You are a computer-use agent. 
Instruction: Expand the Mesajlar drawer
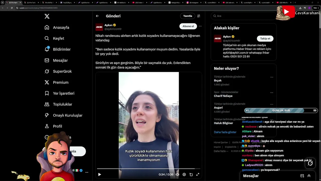point(309,176)
